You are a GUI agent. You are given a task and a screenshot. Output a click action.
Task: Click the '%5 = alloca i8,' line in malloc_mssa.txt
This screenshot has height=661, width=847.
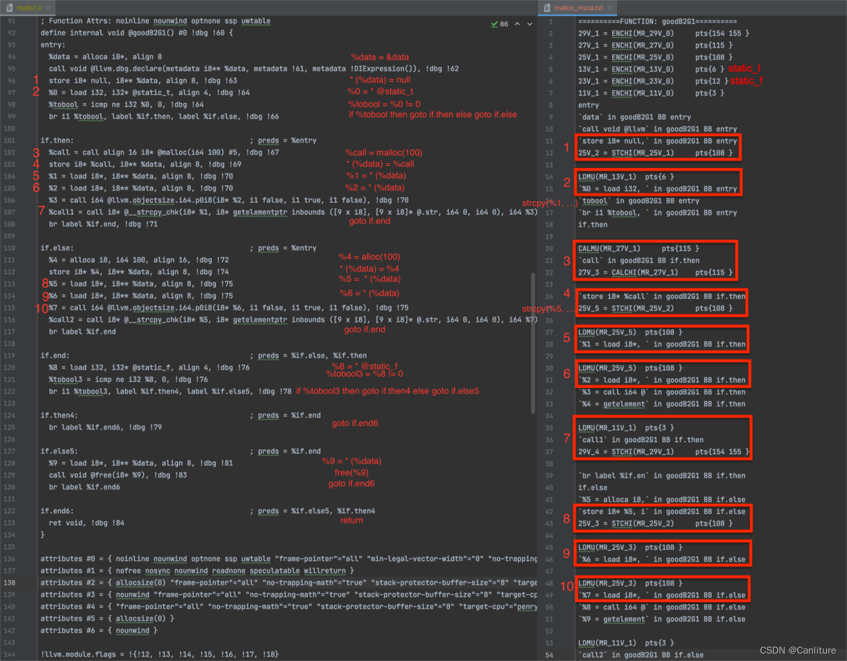pos(662,500)
